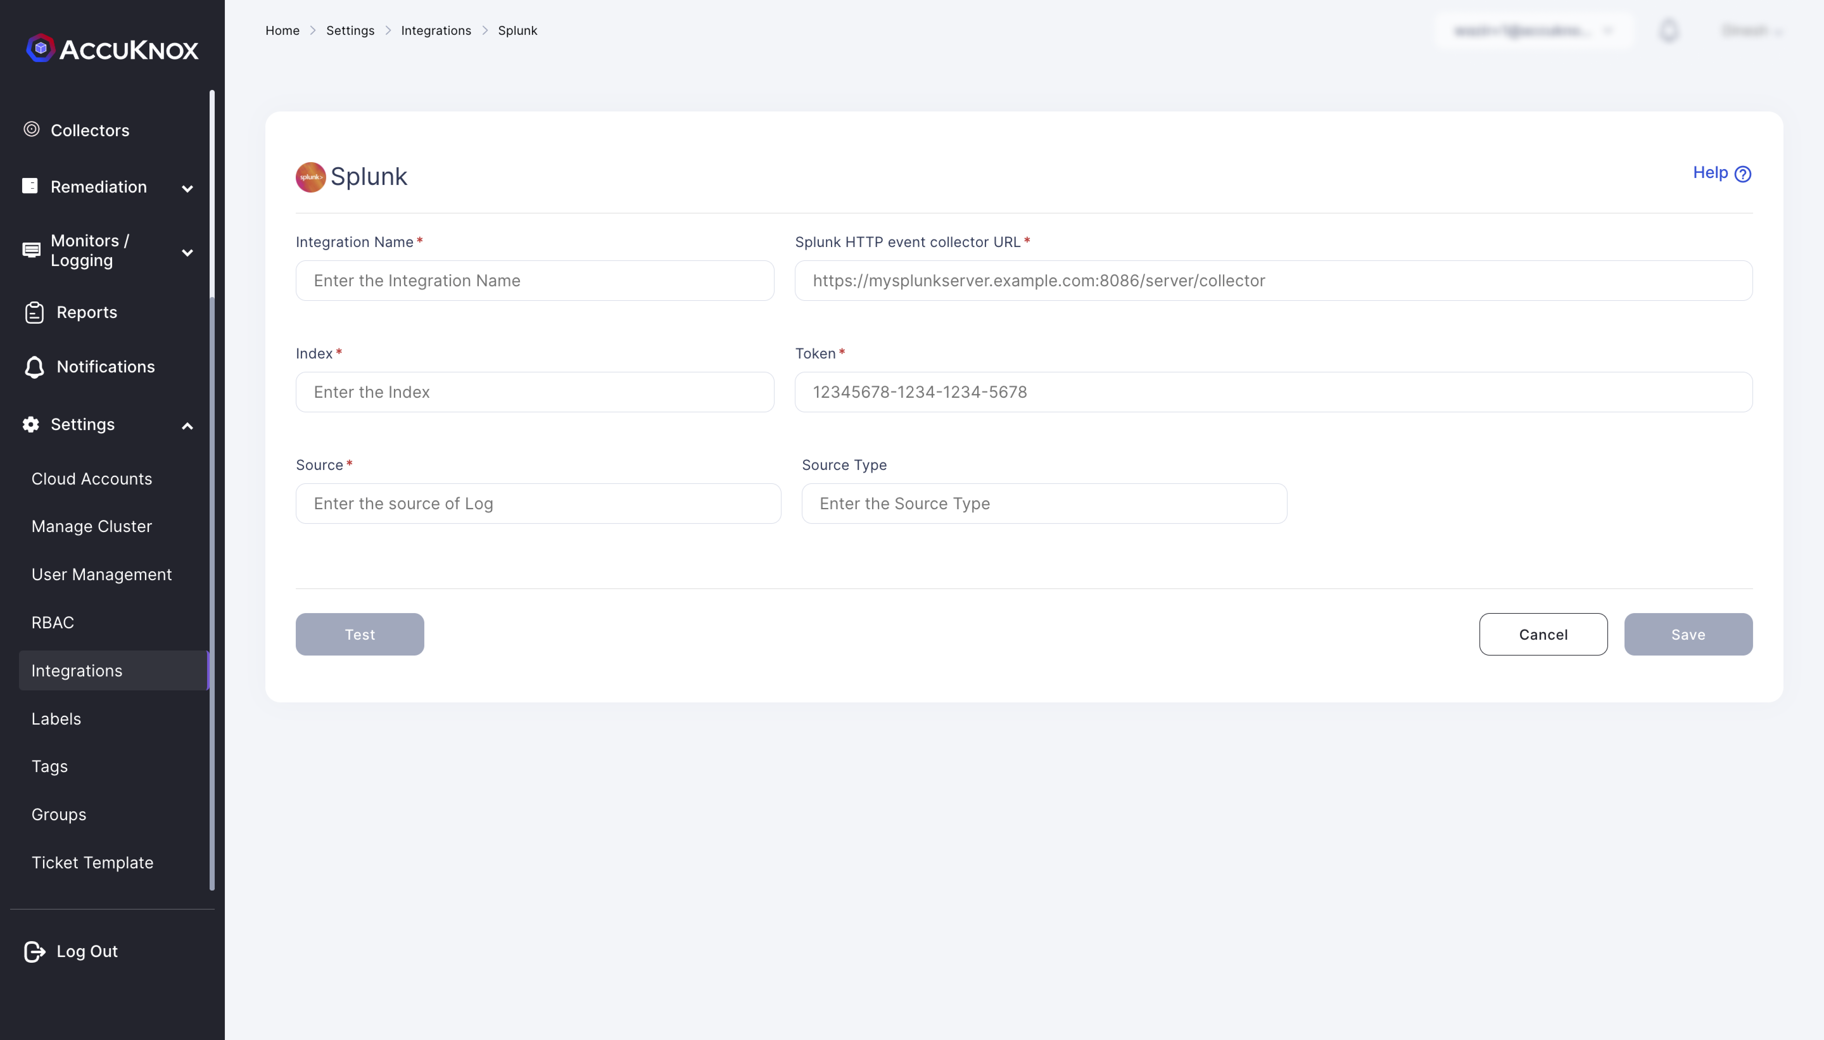Focus the Token input field
Viewport: 1824px width, 1040px height.
point(1273,391)
